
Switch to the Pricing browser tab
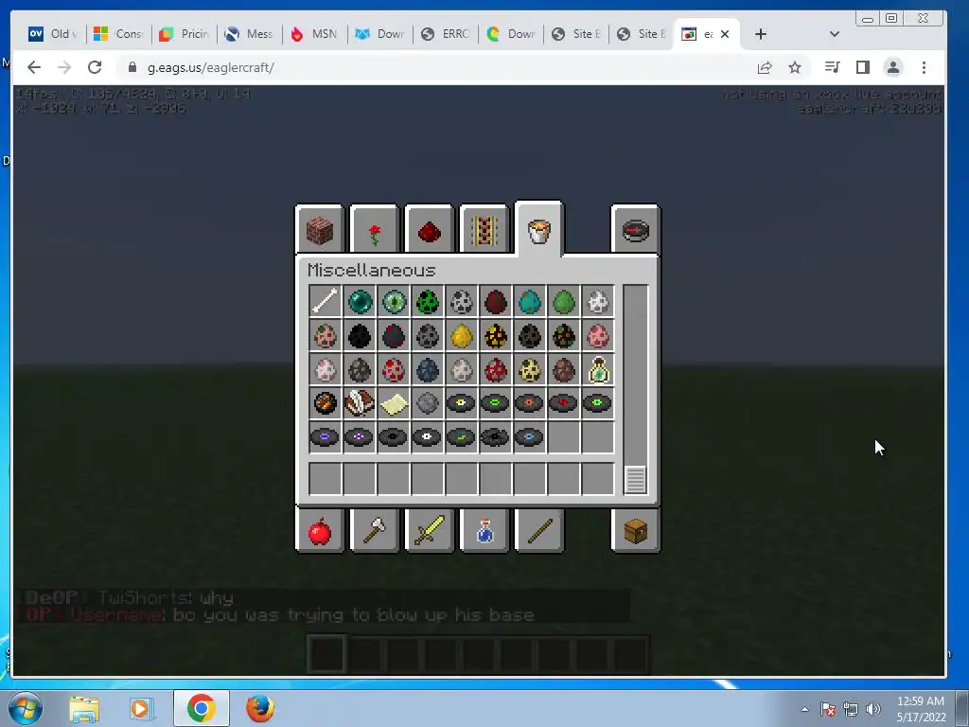click(185, 34)
